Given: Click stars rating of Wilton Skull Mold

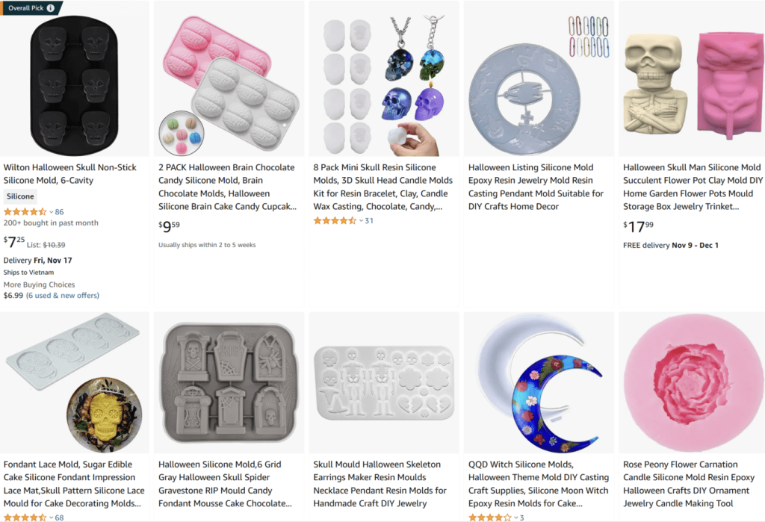Looking at the screenshot, I should point(25,212).
